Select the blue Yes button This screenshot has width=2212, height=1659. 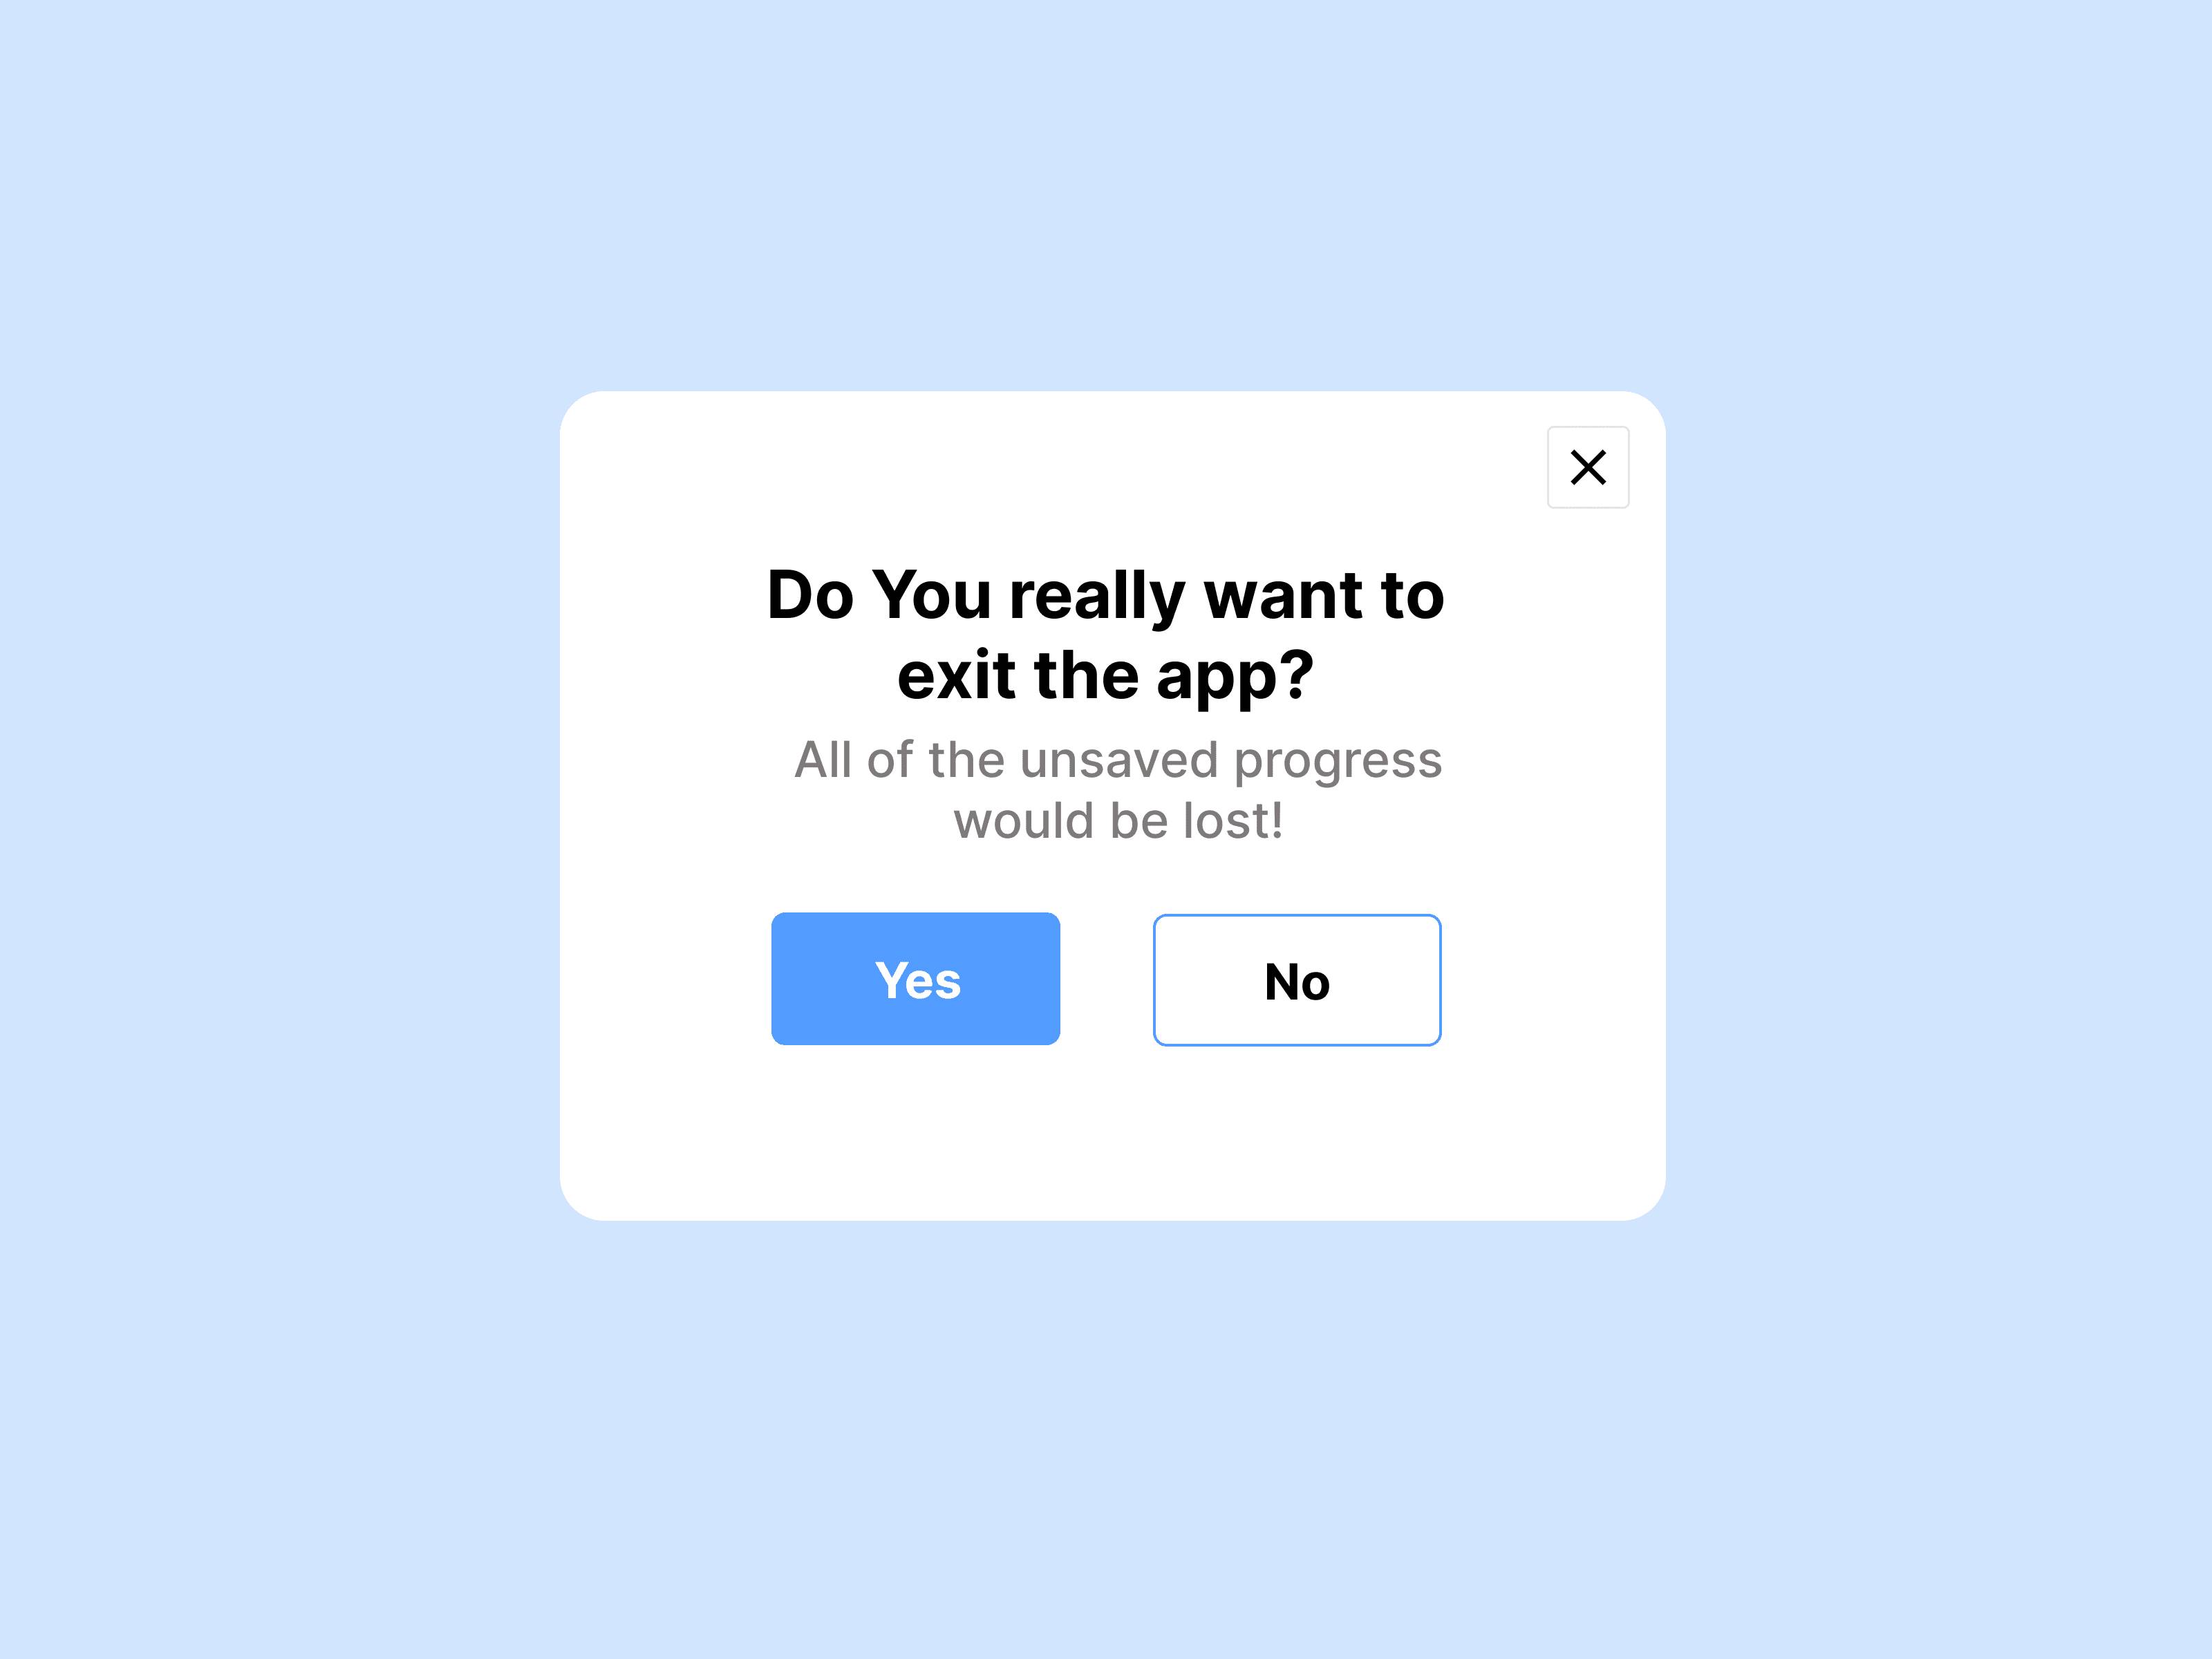point(915,979)
